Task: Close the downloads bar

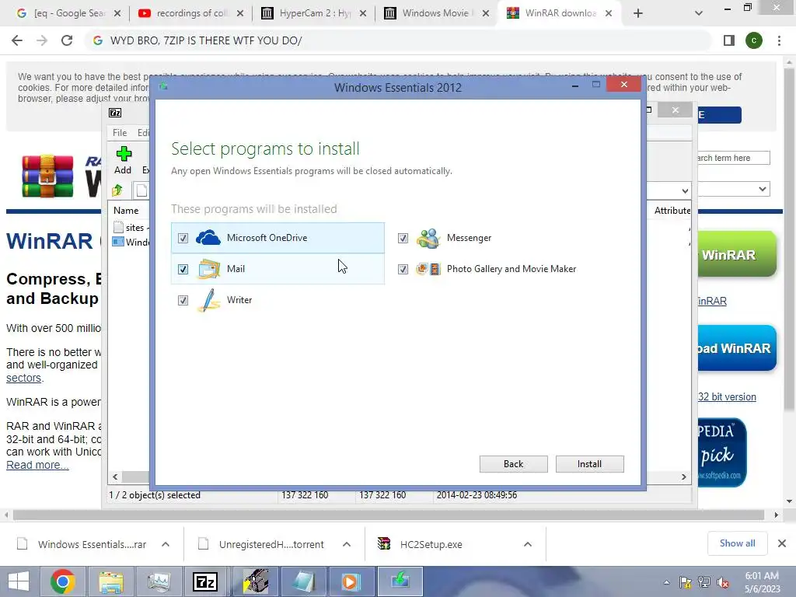Action: [782, 543]
